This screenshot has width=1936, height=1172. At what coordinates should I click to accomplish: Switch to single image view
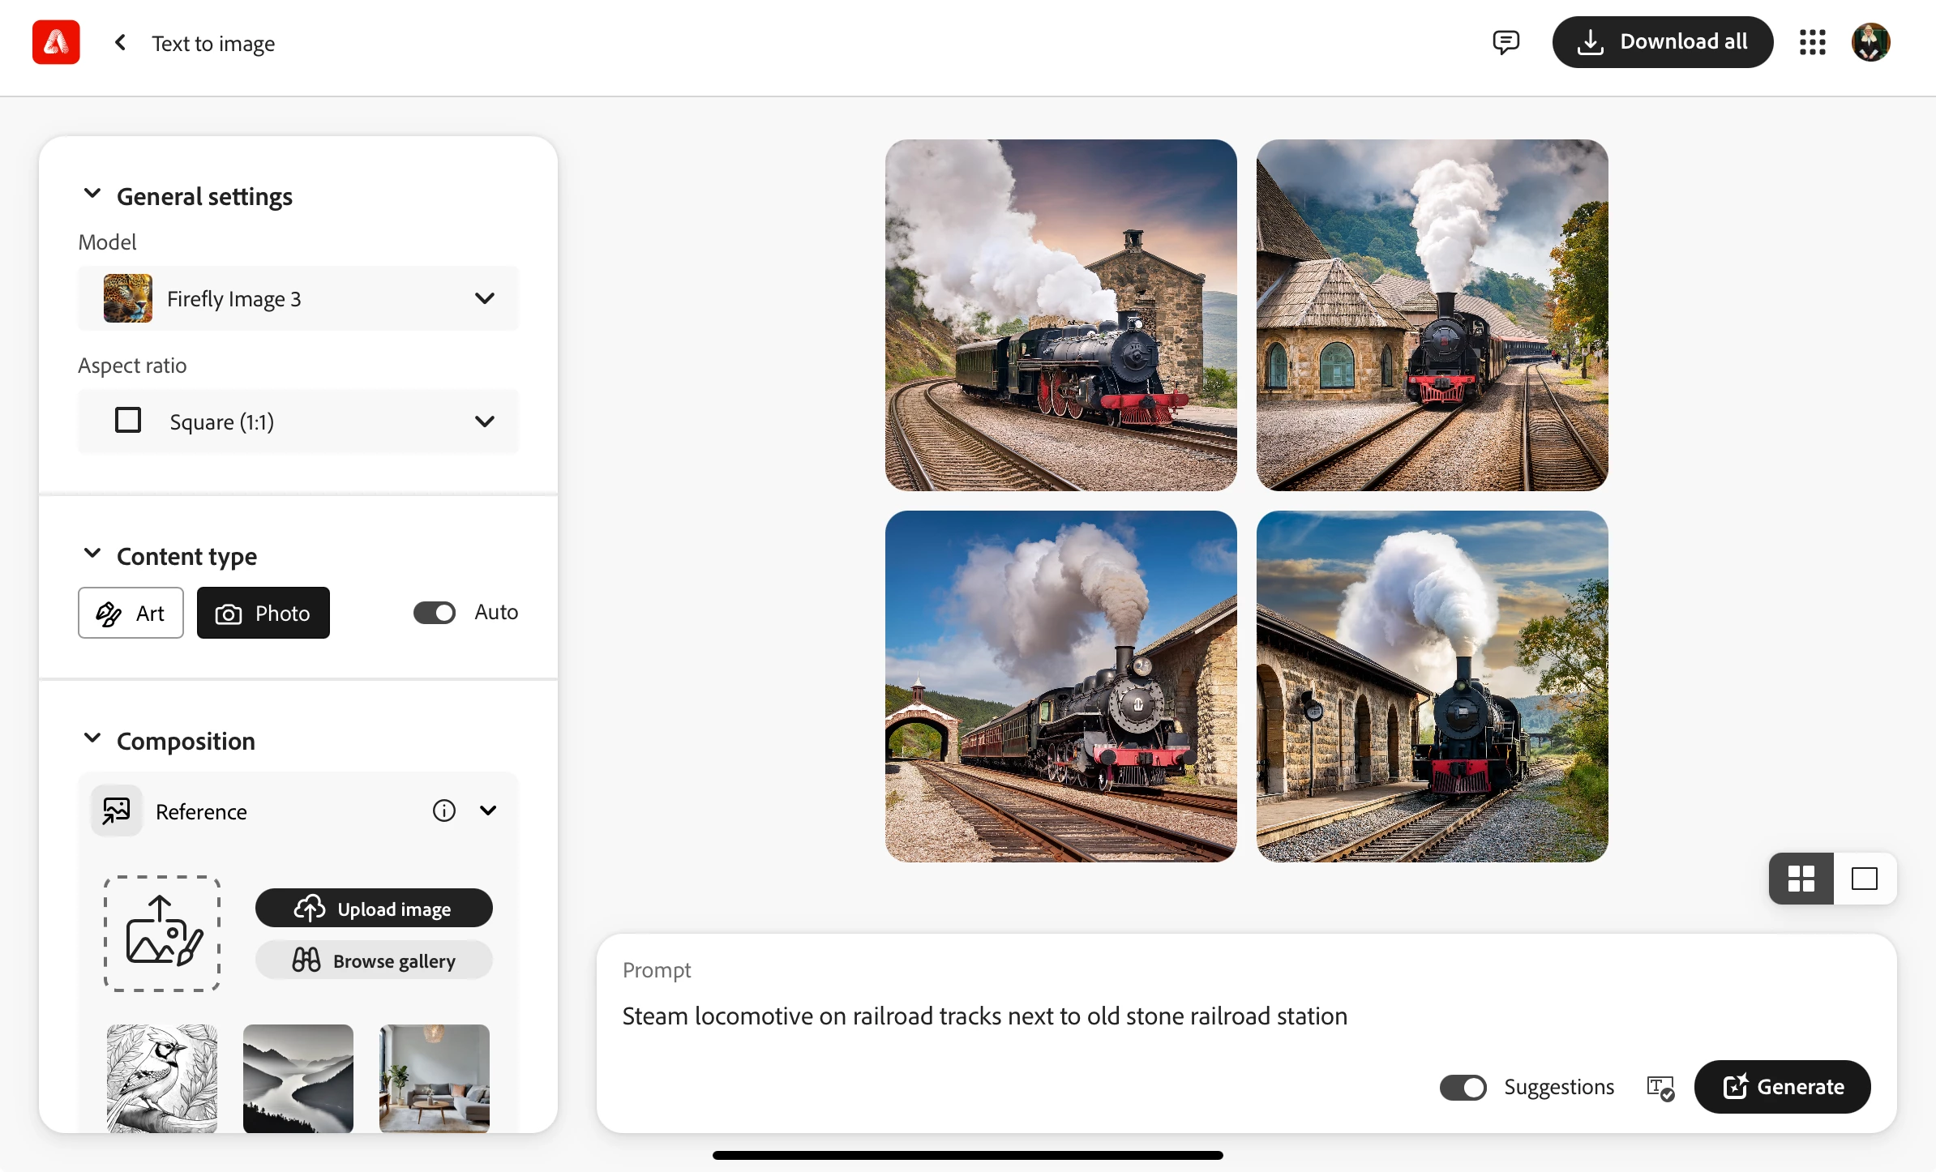(1864, 879)
